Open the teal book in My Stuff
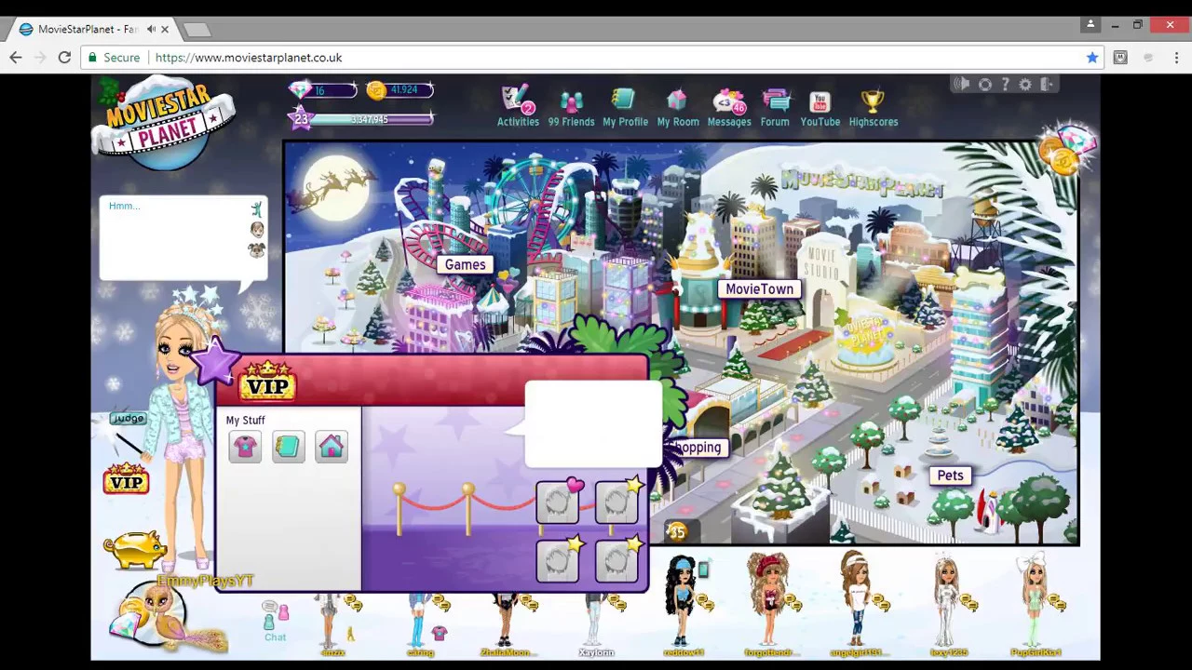Image resolution: width=1192 pixels, height=670 pixels. (x=288, y=447)
